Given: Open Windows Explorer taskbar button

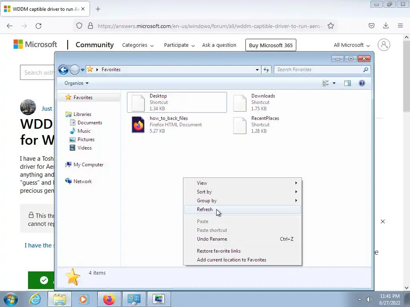Looking at the screenshot, I should click(59, 299).
